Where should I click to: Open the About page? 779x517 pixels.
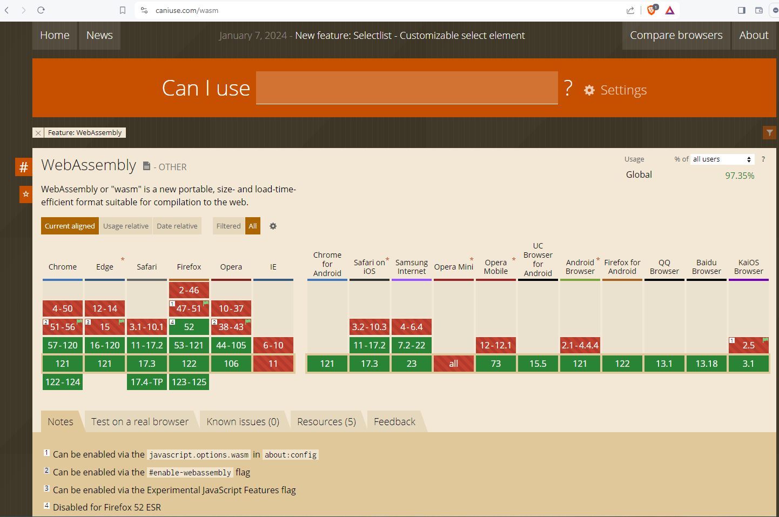[x=754, y=36]
